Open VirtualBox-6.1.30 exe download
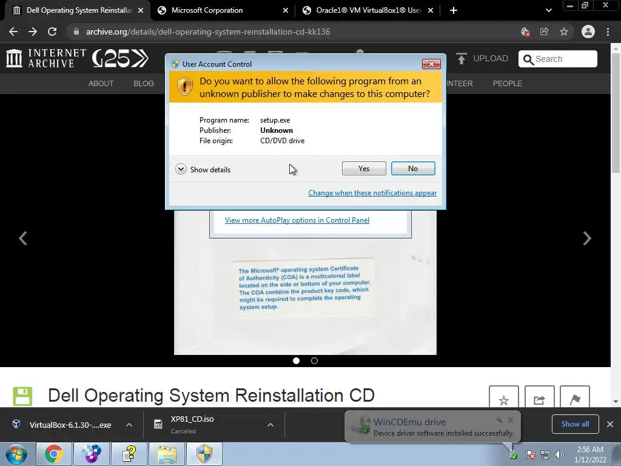This screenshot has width=621, height=466. point(63,425)
